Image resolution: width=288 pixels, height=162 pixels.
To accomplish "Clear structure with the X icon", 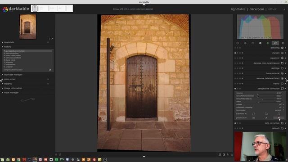I will point(266,118).
